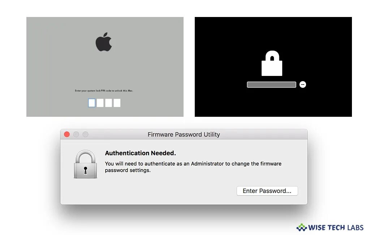This screenshot has width=370, height=235.
Task: Click the Enter Password... button
Action: tap(267, 191)
